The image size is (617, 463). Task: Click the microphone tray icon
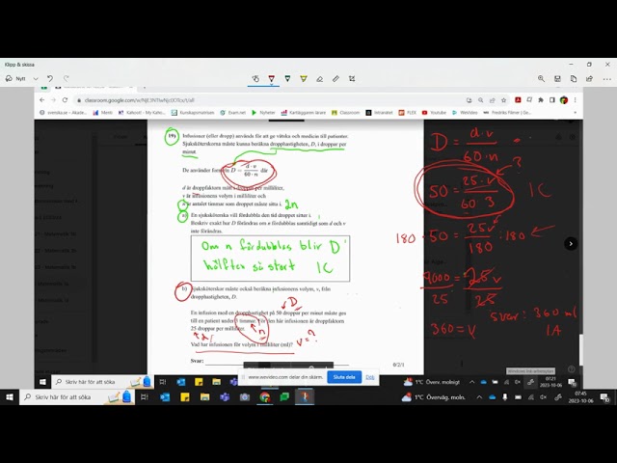[x=505, y=397]
